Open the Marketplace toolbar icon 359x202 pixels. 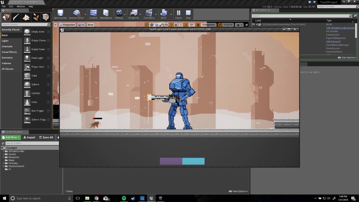pyautogui.click(x=106, y=13)
